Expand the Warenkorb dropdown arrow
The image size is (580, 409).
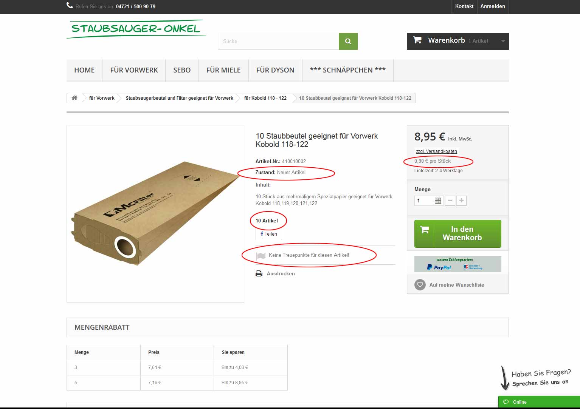(503, 41)
